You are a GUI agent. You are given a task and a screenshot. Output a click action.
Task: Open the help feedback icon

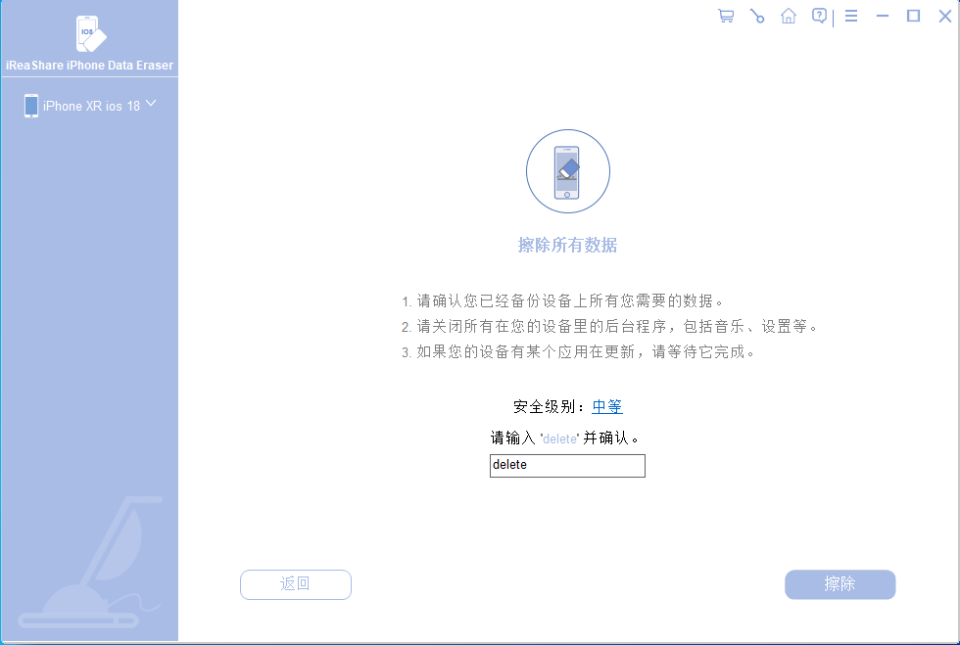click(819, 16)
